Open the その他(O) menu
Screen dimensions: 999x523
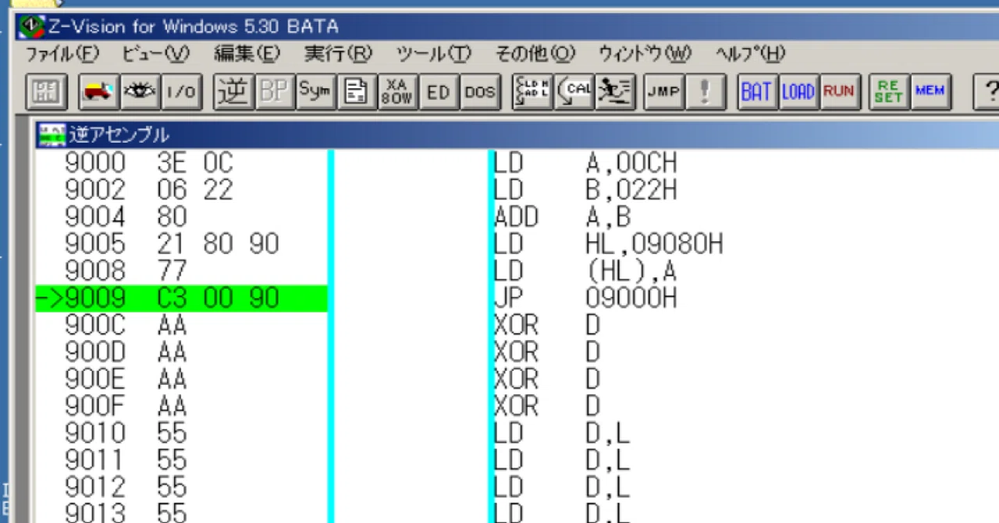[535, 55]
